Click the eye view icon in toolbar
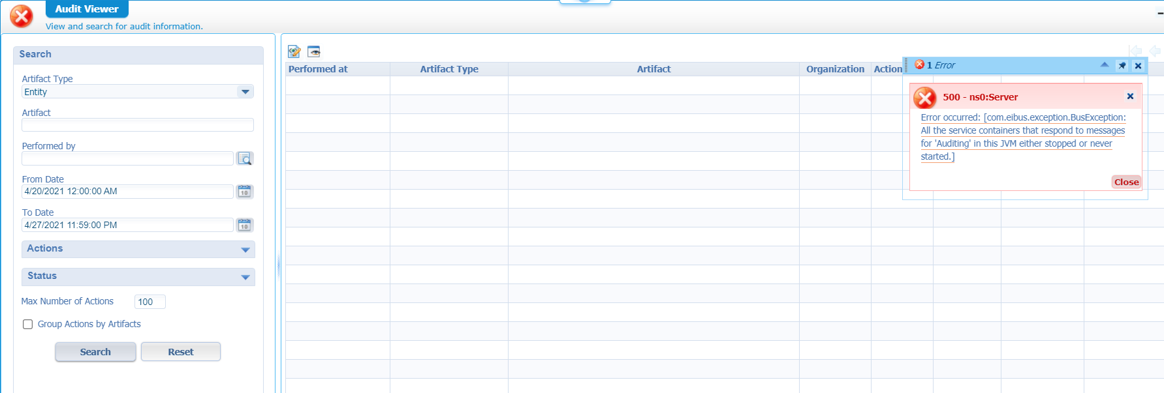1164x393 pixels. coord(314,51)
